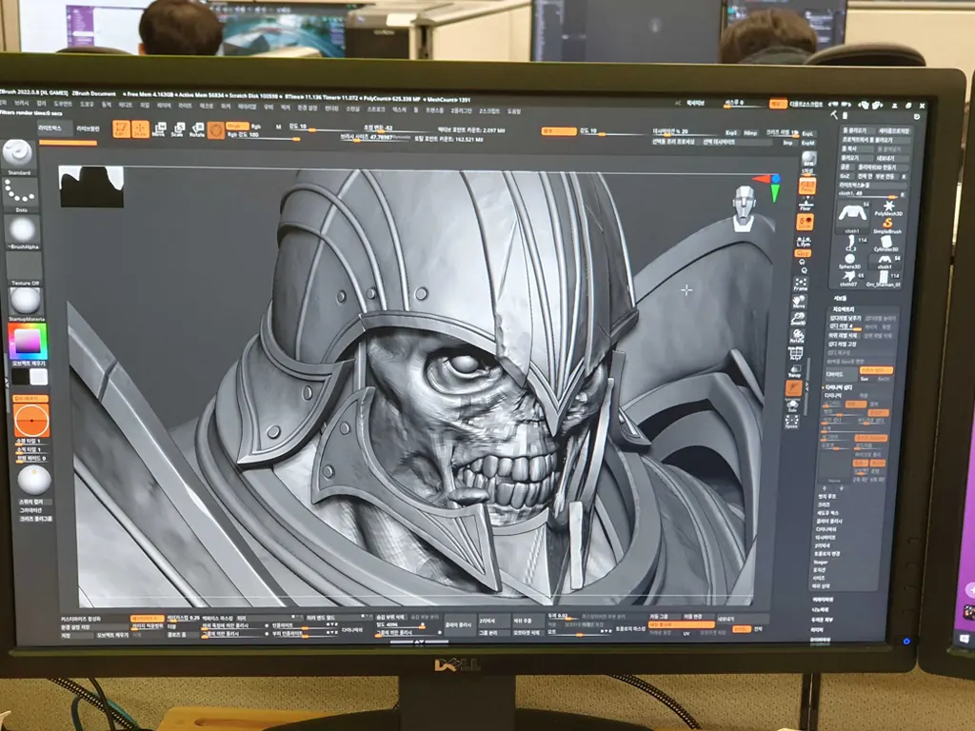Open the StartupMaterial picker
The image size is (975, 731).
pos(26,305)
